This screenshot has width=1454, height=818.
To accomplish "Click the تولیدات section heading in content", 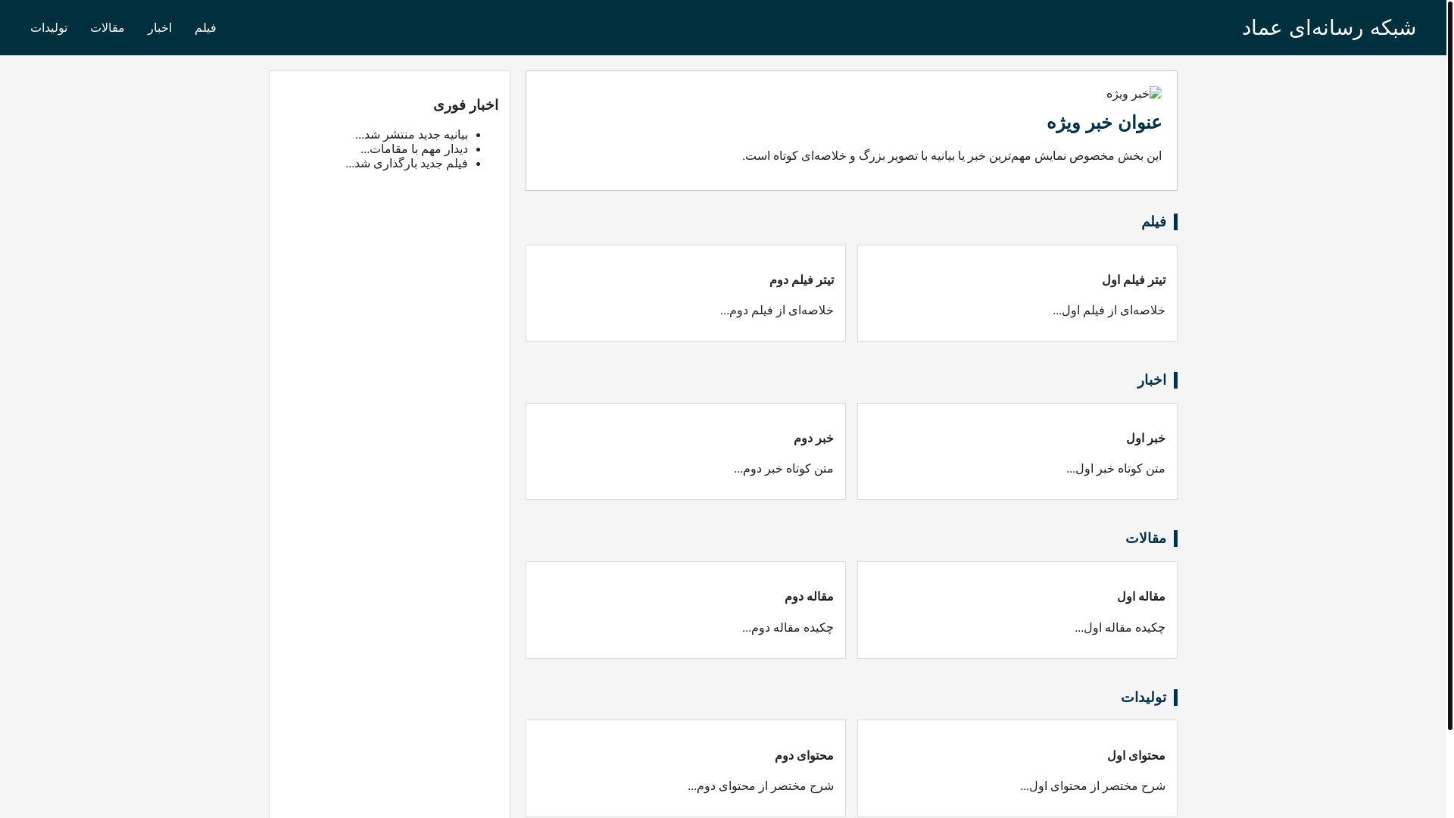I will 1144,698.
